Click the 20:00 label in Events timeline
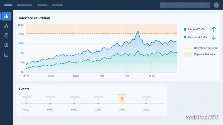223x125 pixels. tap(146, 109)
